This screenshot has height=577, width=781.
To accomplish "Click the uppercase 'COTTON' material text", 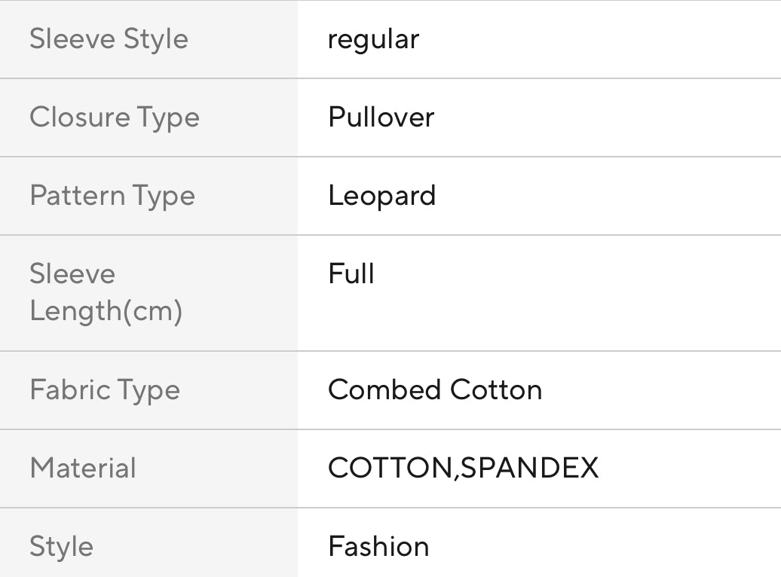I will tap(390, 469).
